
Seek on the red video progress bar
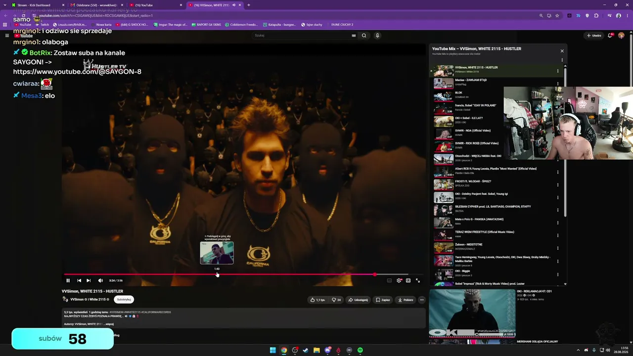click(x=243, y=274)
